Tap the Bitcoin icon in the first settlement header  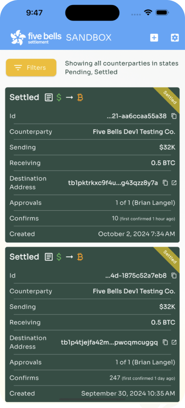tap(80, 97)
